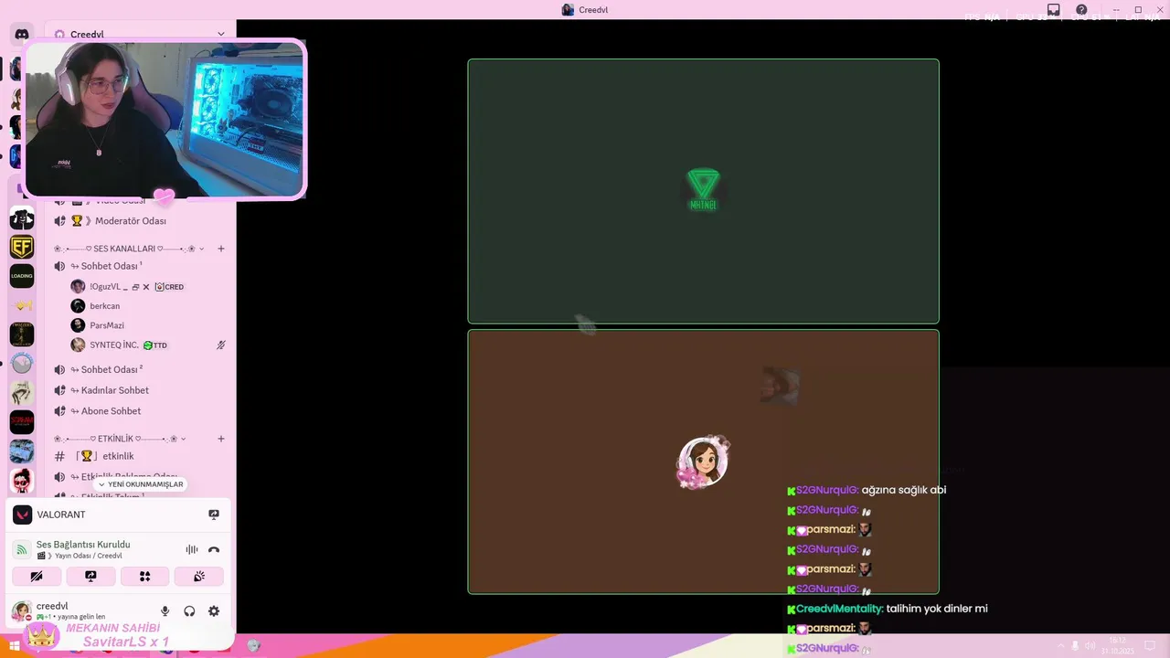This screenshot has width=1170, height=658.
Task: Jump to YENİ OKUNMAMIŞLAR unread channels
Action: point(141,484)
